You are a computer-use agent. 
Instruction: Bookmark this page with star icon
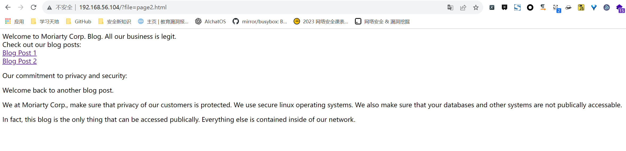click(x=476, y=7)
